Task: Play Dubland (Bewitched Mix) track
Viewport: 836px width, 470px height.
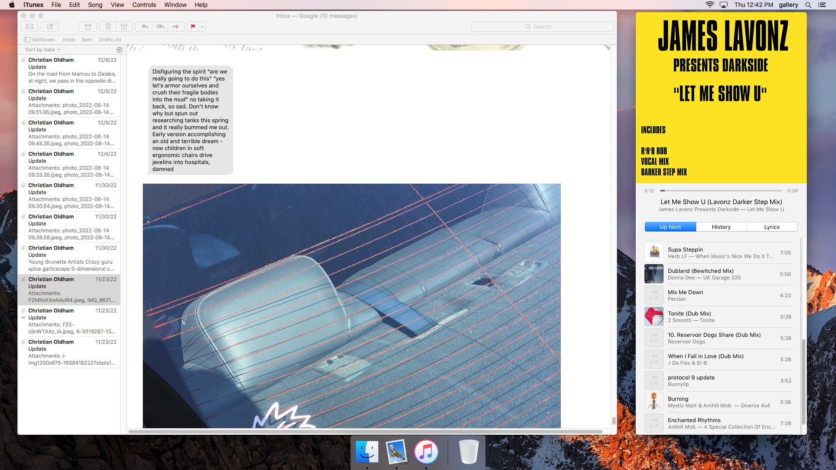Action: click(718, 274)
